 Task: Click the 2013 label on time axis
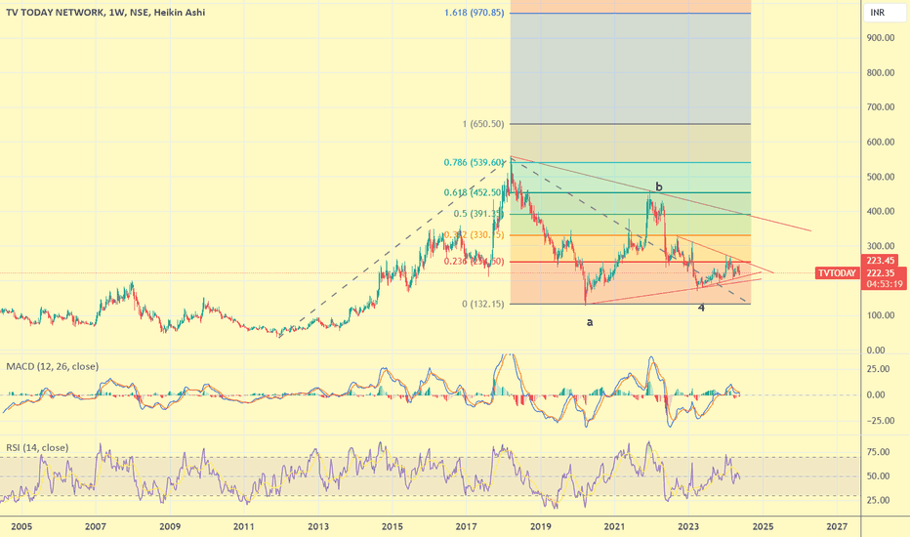coord(318,526)
